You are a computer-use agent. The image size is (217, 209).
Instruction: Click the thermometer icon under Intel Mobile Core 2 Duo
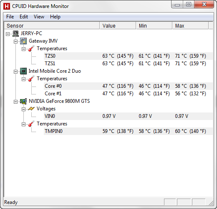(x=31, y=79)
